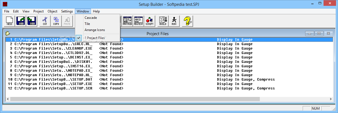Image resolution: width=338 pixels, height=113 pixels.
Task: Click the horizontal scrollbar right arrow
Action: pyautogui.click(x=330, y=99)
